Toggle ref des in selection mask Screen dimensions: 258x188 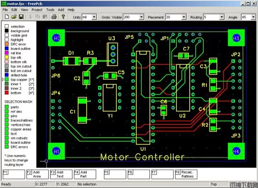[x=6, y=111]
